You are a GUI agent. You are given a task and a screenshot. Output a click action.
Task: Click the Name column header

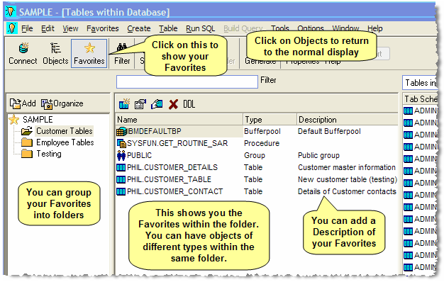click(179, 120)
